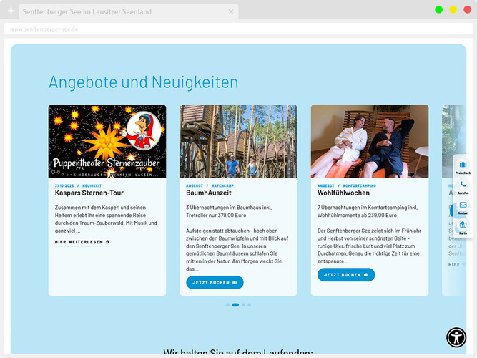
Task: Jump to fourth carousel slide dot
Action: [250, 305]
